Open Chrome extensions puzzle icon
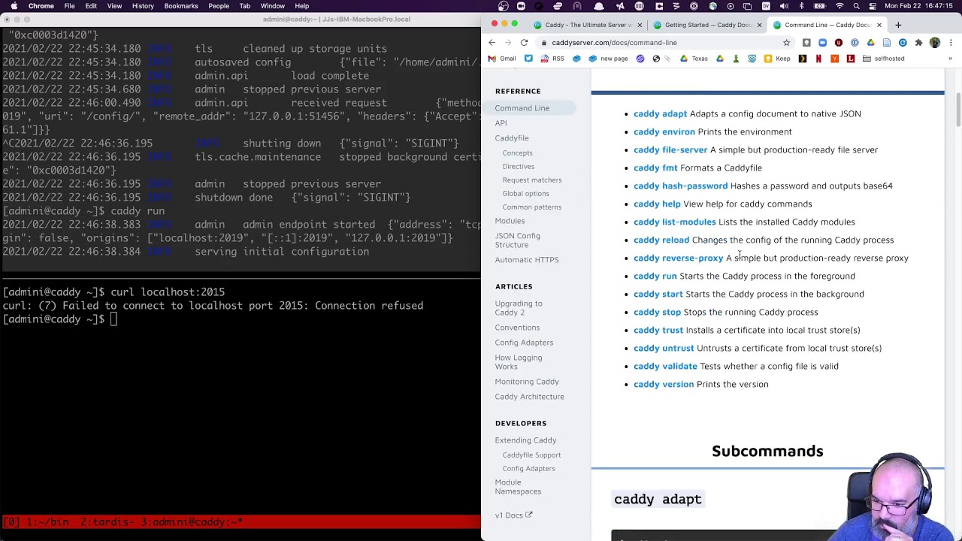Image resolution: width=962 pixels, height=541 pixels. click(918, 43)
